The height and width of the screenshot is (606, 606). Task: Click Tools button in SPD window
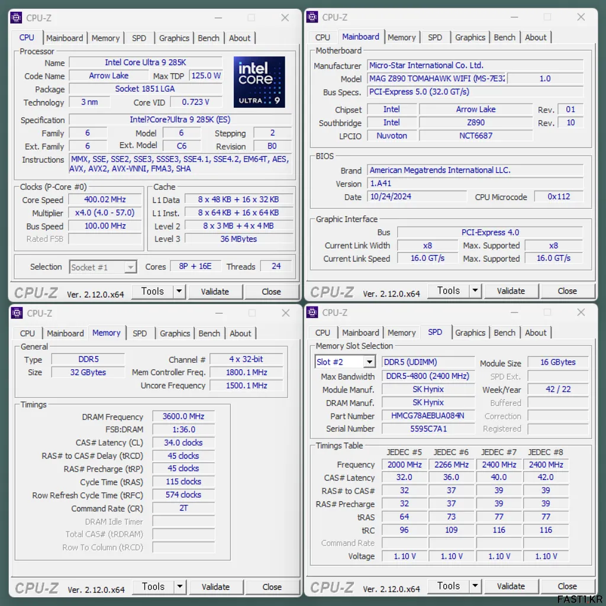[449, 585]
